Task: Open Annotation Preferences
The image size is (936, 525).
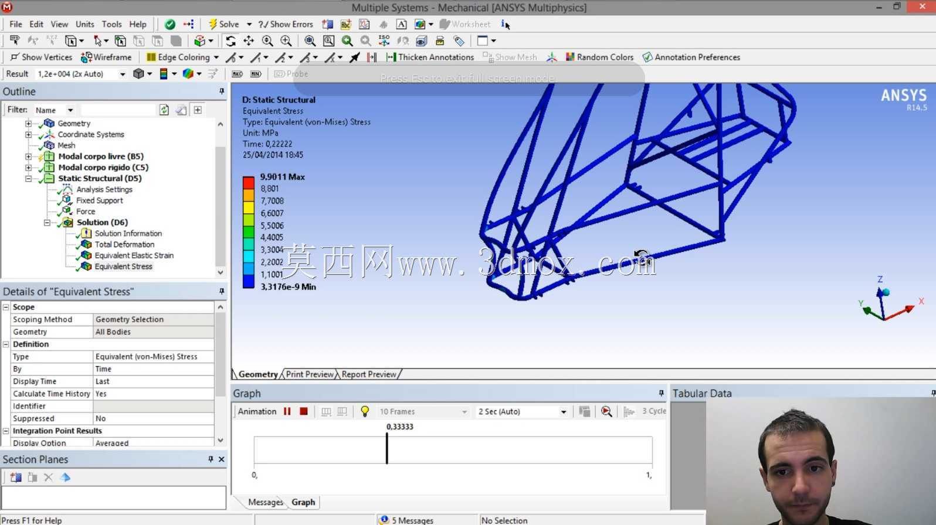Action: 691,57
